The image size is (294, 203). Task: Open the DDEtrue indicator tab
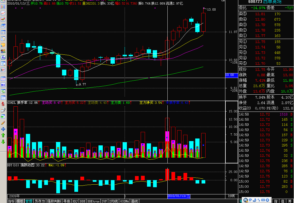[93, 201]
